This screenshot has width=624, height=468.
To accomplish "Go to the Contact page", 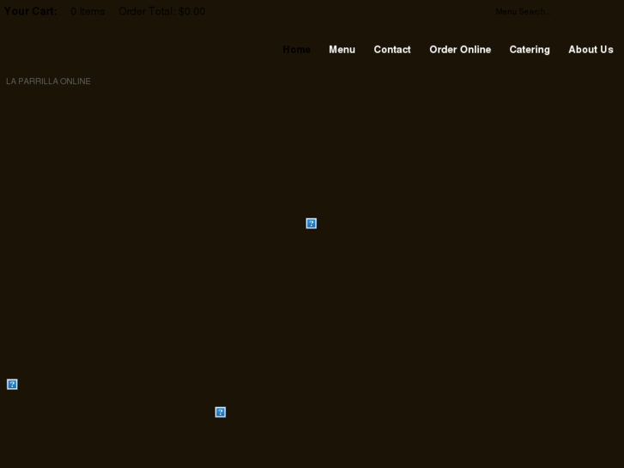I will [x=392, y=50].
